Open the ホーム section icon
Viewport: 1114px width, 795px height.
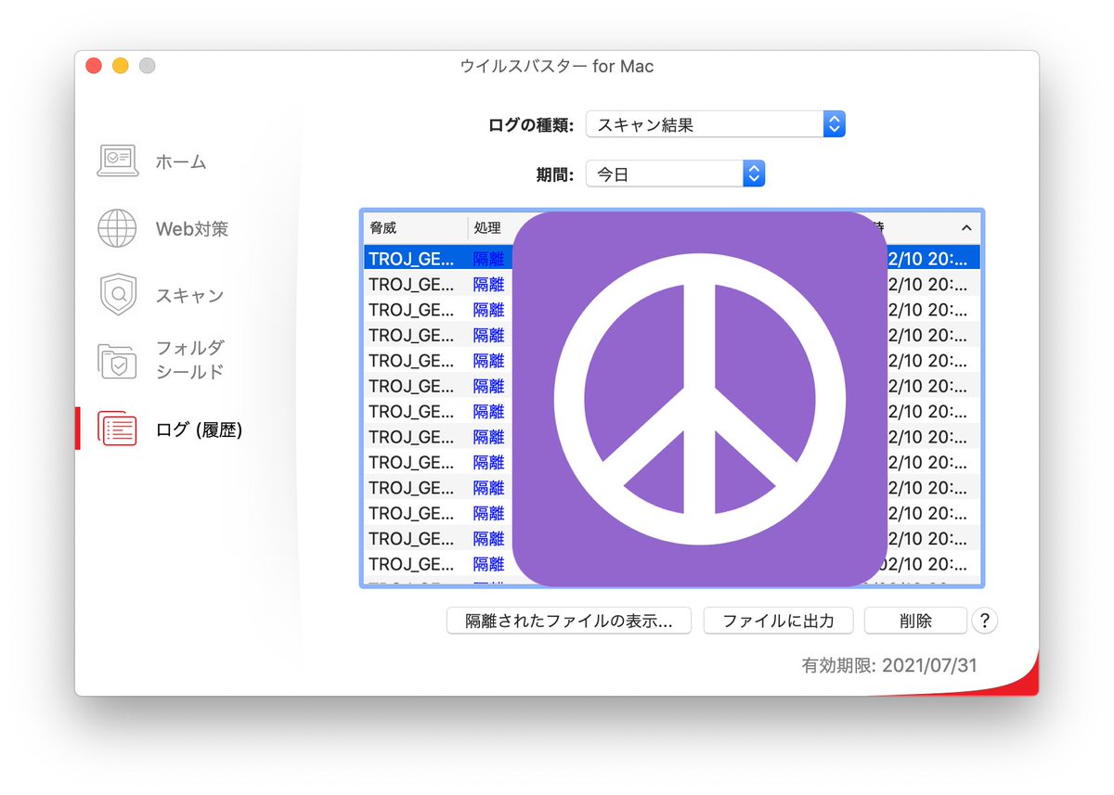pos(117,161)
